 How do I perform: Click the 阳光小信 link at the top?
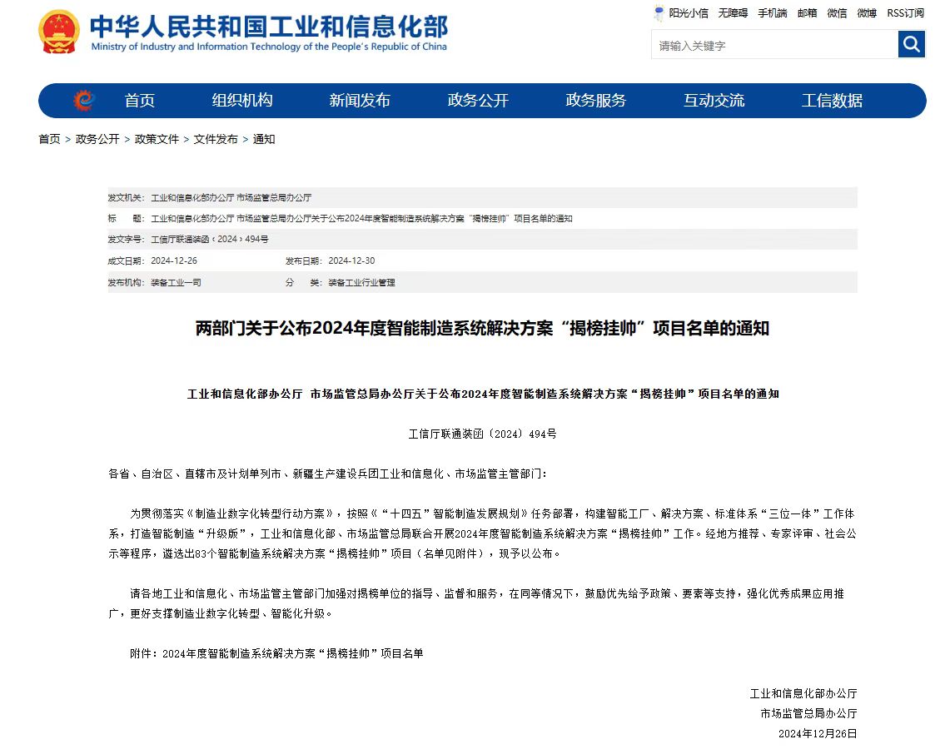coord(689,13)
